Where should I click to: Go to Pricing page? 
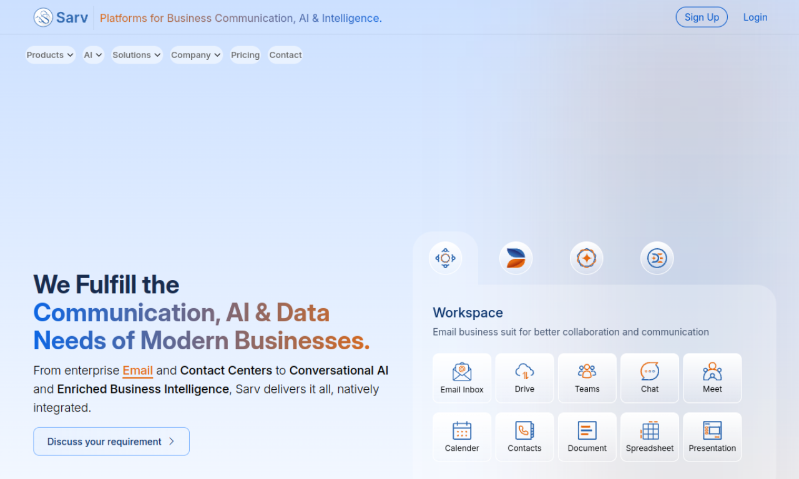pos(245,55)
